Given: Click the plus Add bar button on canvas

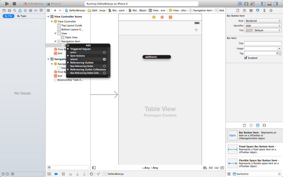Looking at the screenshot, I should tap(196, 30).
